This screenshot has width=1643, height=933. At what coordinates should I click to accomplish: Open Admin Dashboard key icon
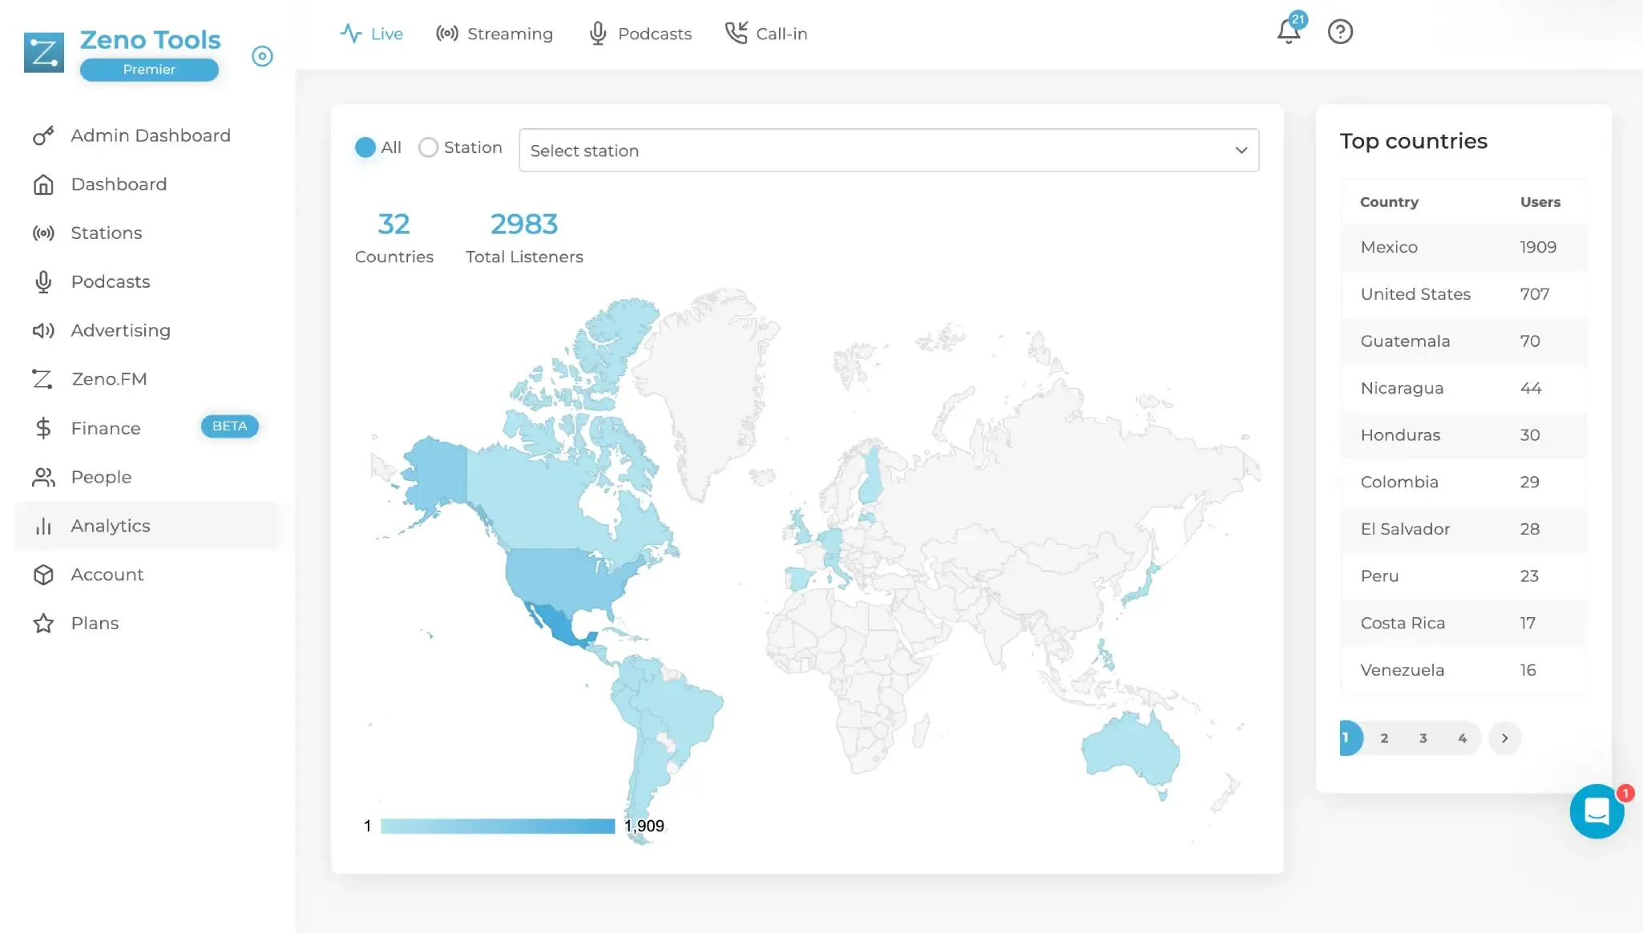point(43,135)
